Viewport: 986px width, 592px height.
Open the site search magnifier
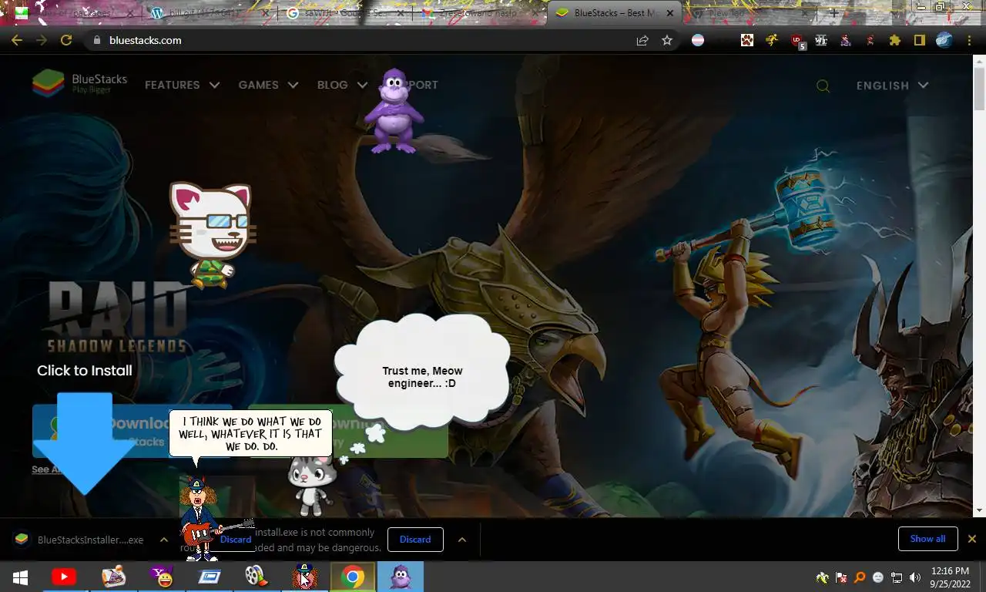[x=823, y=86]
